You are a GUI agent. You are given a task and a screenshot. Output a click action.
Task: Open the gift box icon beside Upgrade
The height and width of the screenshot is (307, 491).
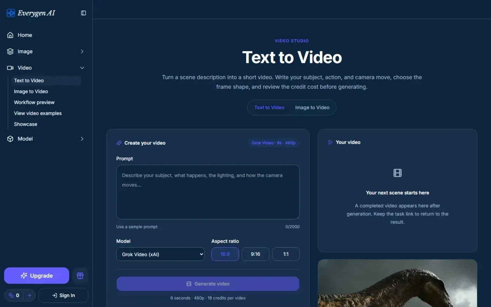tap(80, 276)
